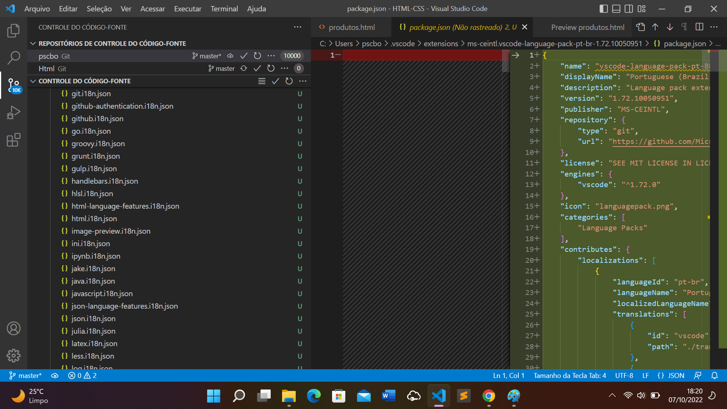Publish branch for pscbo repository

230,56
